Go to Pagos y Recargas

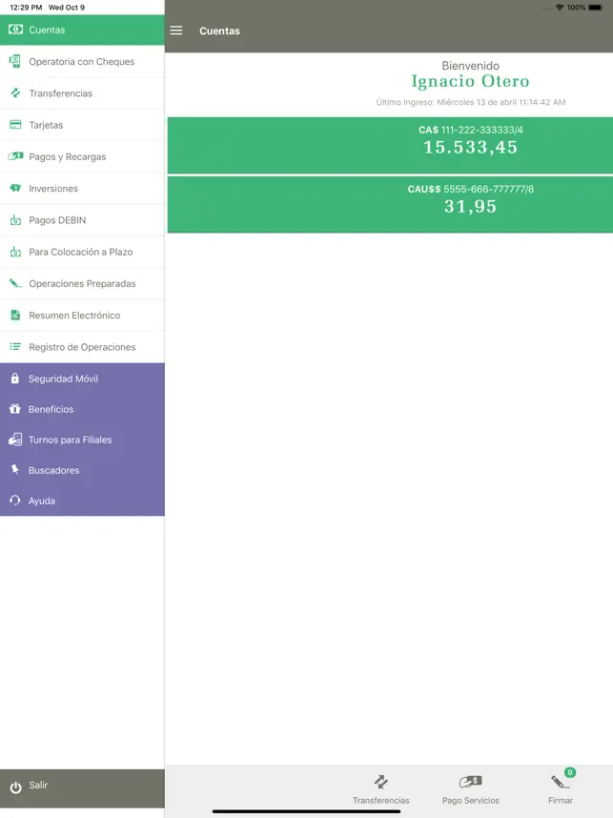coord(67,156)
